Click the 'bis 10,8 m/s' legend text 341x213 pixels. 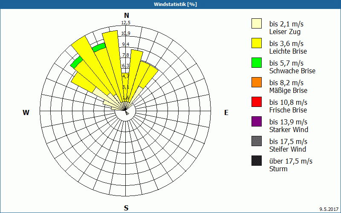click(x=288, y=102)
